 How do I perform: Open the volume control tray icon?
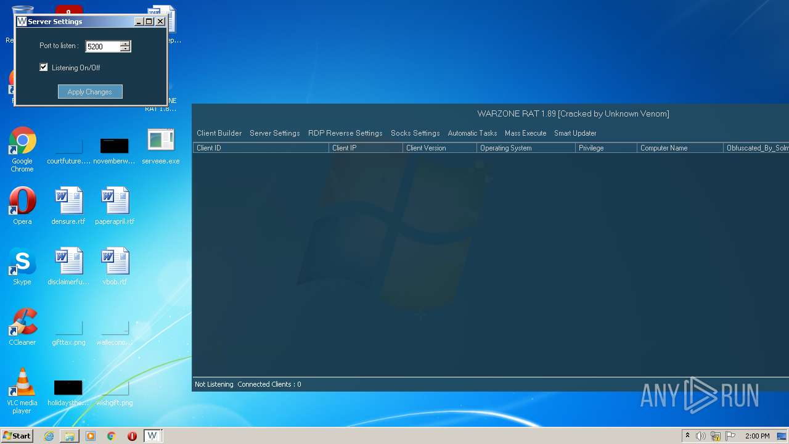click(x=701, y=436)
